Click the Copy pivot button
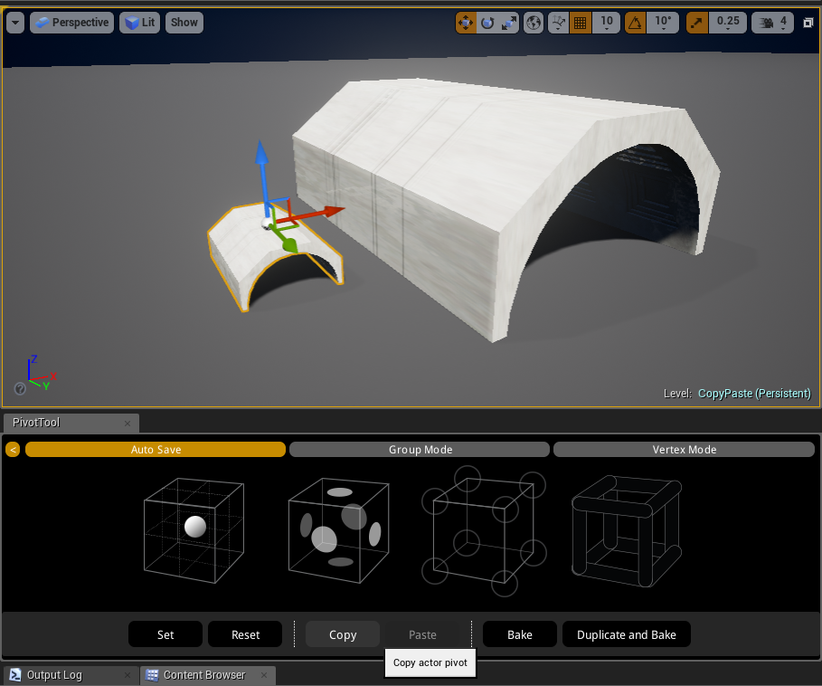The height and width of the screenshot is (686, 822). tap(342, 634)
